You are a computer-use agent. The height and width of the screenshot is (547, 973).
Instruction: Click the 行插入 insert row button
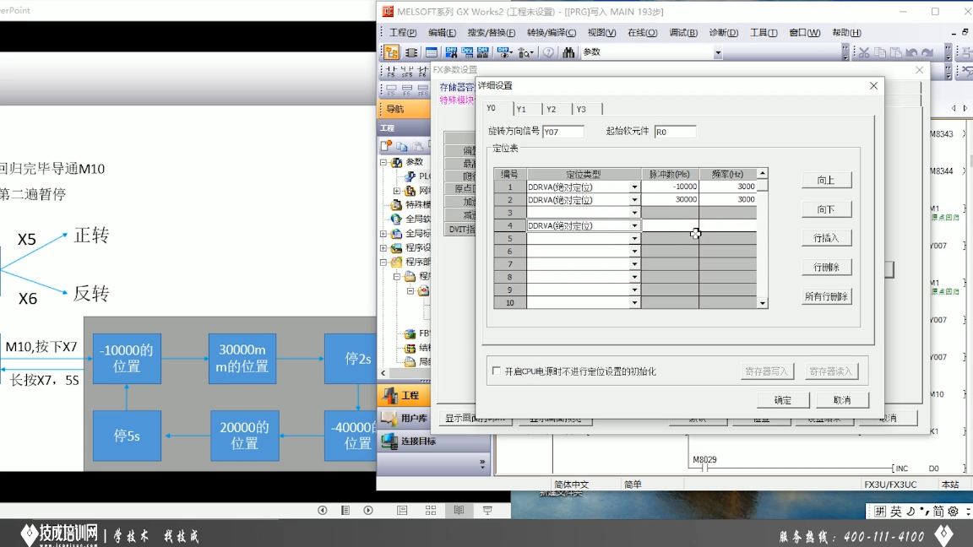826,238
